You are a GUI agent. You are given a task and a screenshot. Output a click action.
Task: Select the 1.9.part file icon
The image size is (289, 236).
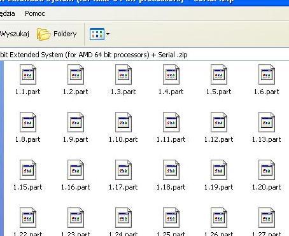(76, 122)
